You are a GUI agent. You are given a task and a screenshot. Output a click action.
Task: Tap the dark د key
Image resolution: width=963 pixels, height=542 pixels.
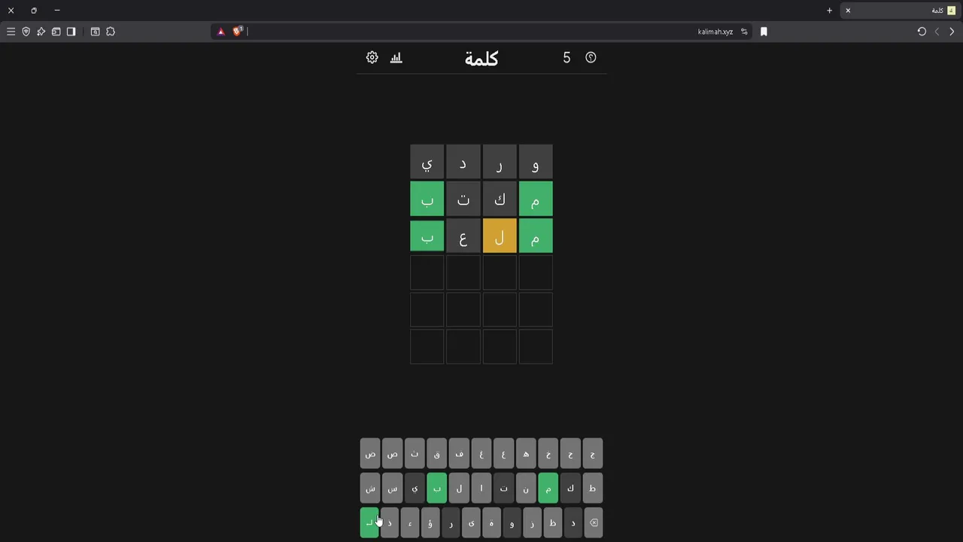[573, 522]
